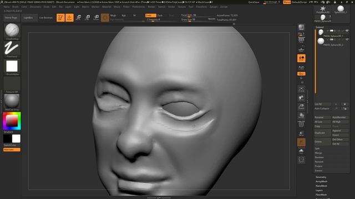Expand the Geometry subpalette
This screenshot has height=199, width=355.
tap(321, 177)
